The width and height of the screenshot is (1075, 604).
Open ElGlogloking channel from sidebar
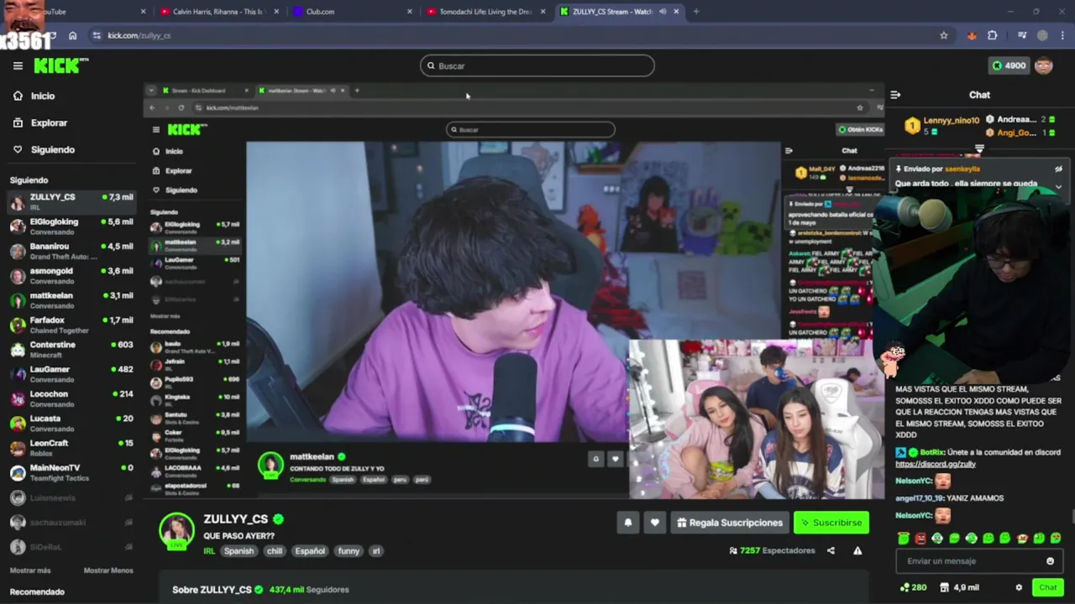pos(71,226)
